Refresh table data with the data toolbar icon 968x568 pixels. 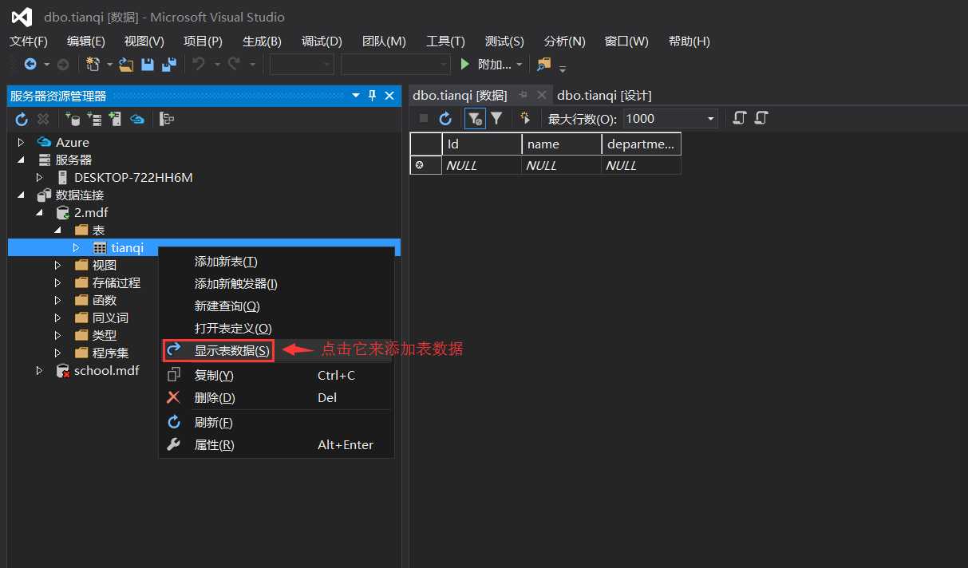(x=445, y=119)
